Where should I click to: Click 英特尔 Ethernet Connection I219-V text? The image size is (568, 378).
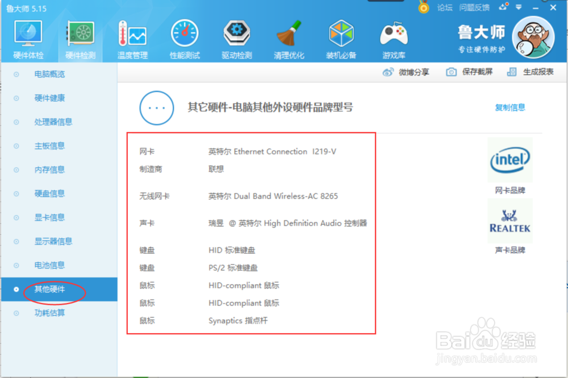pos(273,152)
